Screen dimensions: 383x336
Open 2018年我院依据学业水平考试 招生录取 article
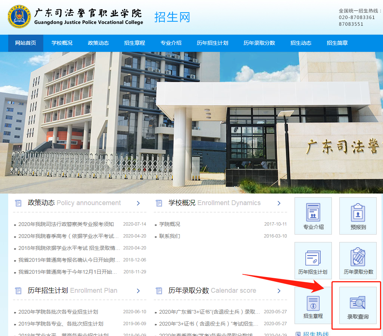coord(69,248)
